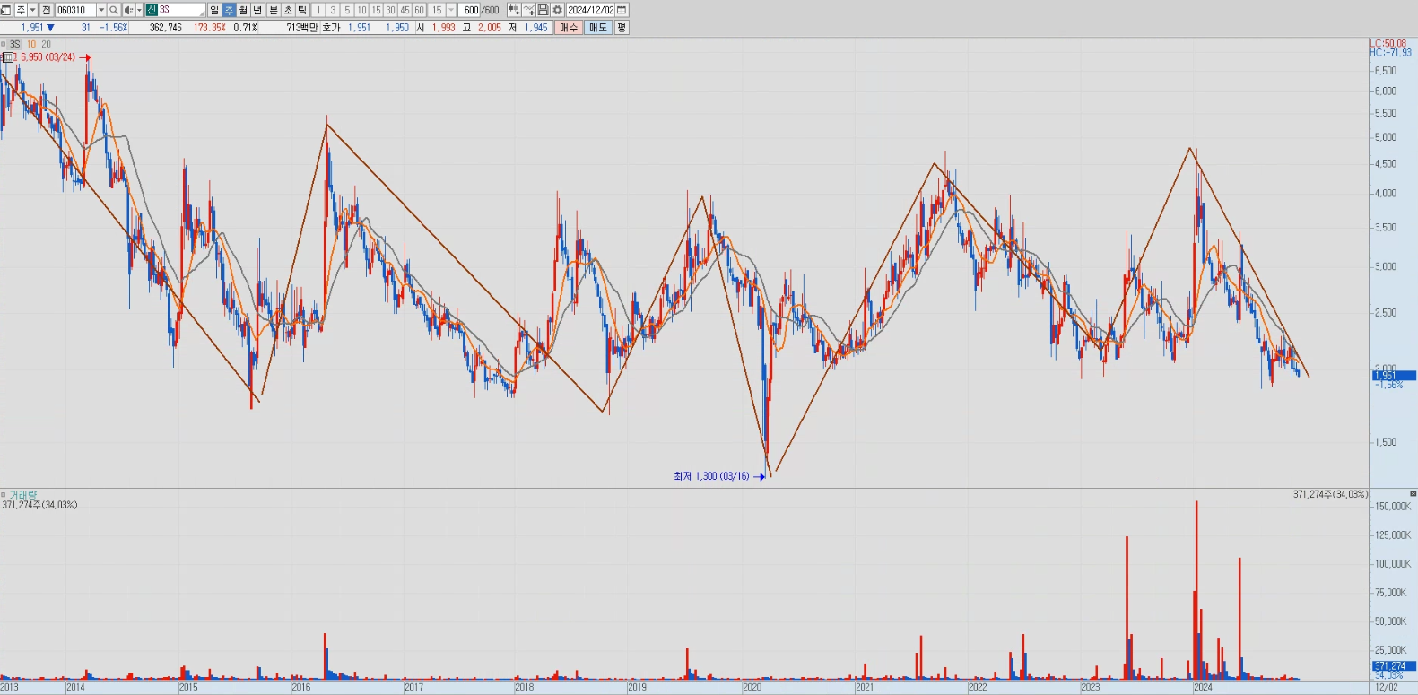Click the 3S legend label on chart
1418x695 pixels.
(x=15, y=44)
